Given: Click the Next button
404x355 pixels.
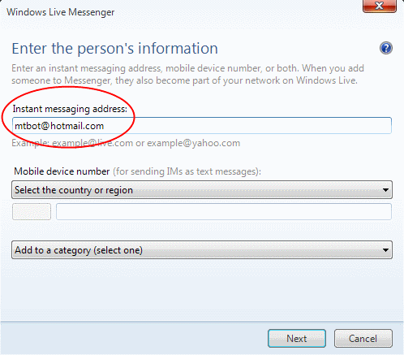Looking at the screenshot, I should pos(297,339).
